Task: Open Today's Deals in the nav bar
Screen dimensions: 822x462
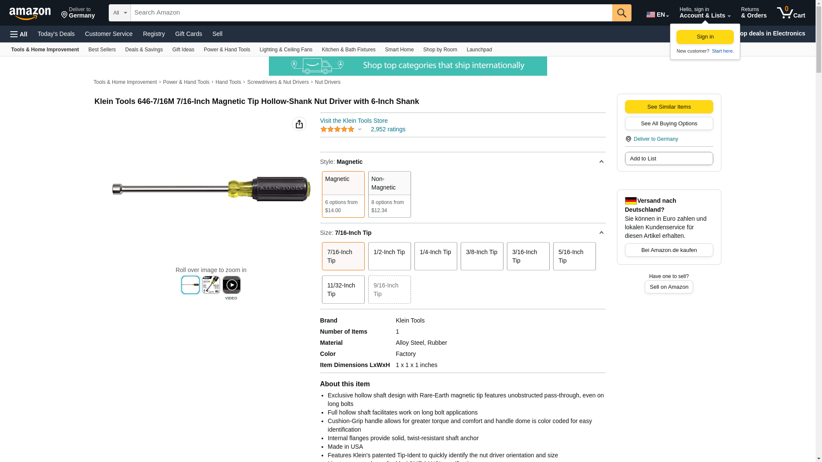Action: 56,34
